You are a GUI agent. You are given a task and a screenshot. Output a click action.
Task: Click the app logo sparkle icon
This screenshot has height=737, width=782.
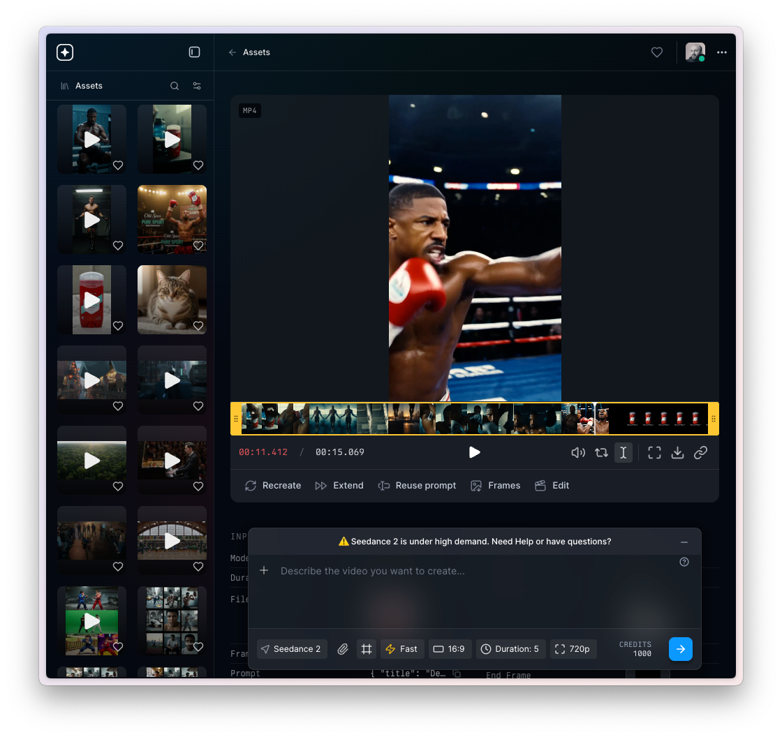[x=65, y=52]
